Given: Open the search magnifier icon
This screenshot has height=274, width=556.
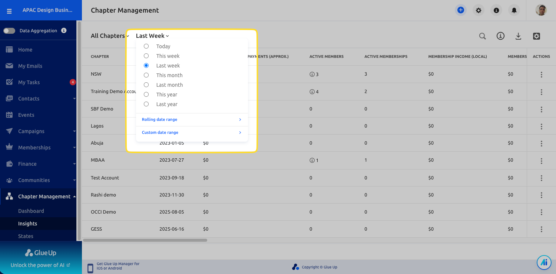Looking at the screenshot, I should pyautogui.click(x=482, y=36).
